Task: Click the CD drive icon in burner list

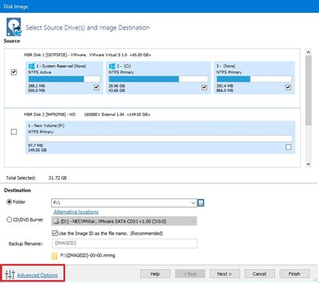Action: click(x=55, y=221)
